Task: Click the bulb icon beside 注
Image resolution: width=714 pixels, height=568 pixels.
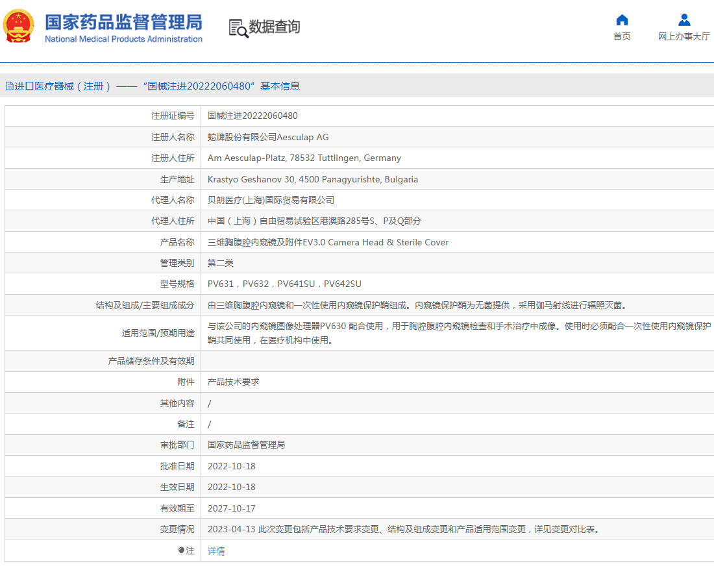Action: pos(181,550)
